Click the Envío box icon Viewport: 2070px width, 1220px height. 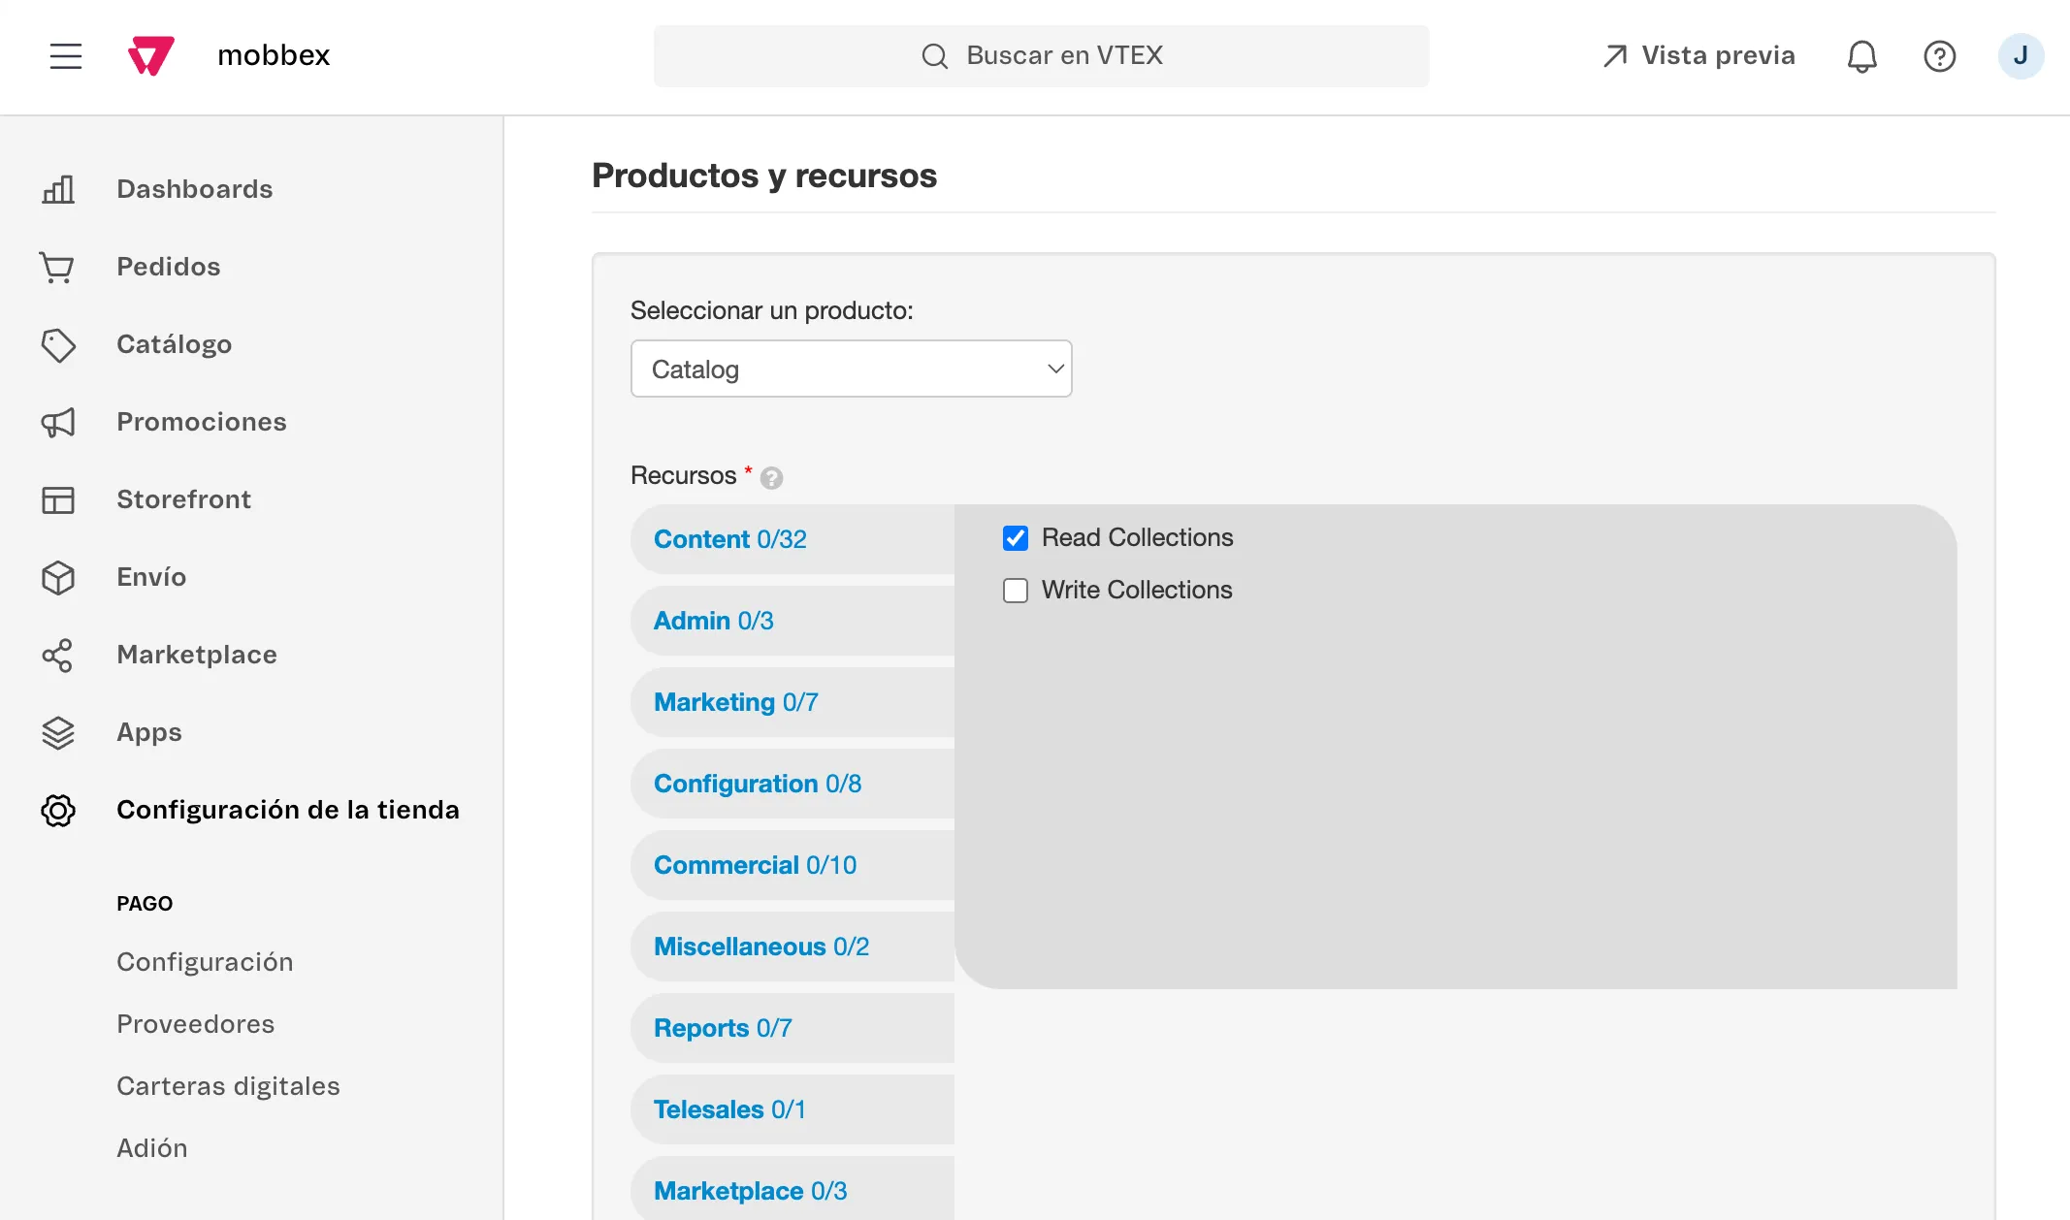pos(58,577)
